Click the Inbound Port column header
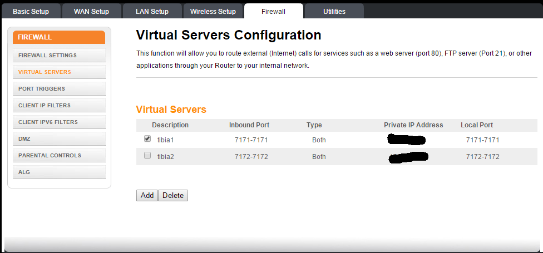Viewport: 543px width, 253px height. (x=249, y=125)
